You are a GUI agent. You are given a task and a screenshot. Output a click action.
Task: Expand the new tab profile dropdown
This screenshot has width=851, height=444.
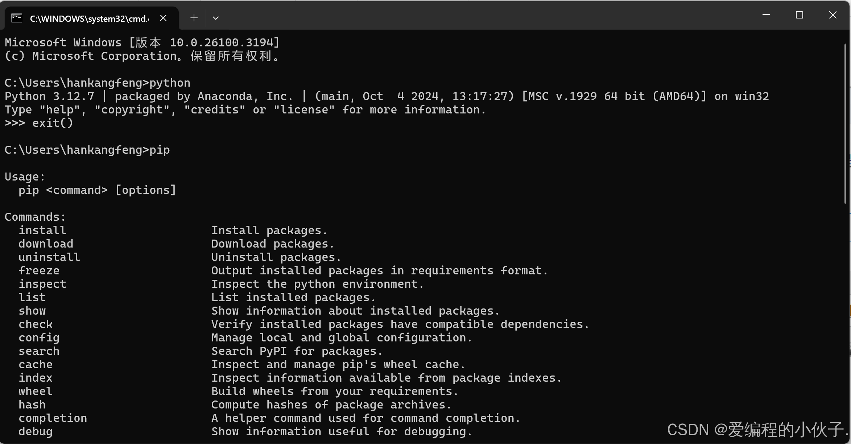[216, 18]
